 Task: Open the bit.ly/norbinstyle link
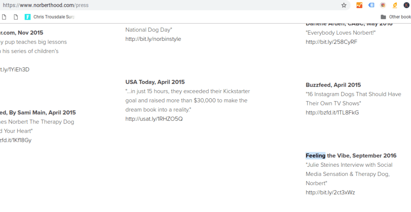point(153,39)
